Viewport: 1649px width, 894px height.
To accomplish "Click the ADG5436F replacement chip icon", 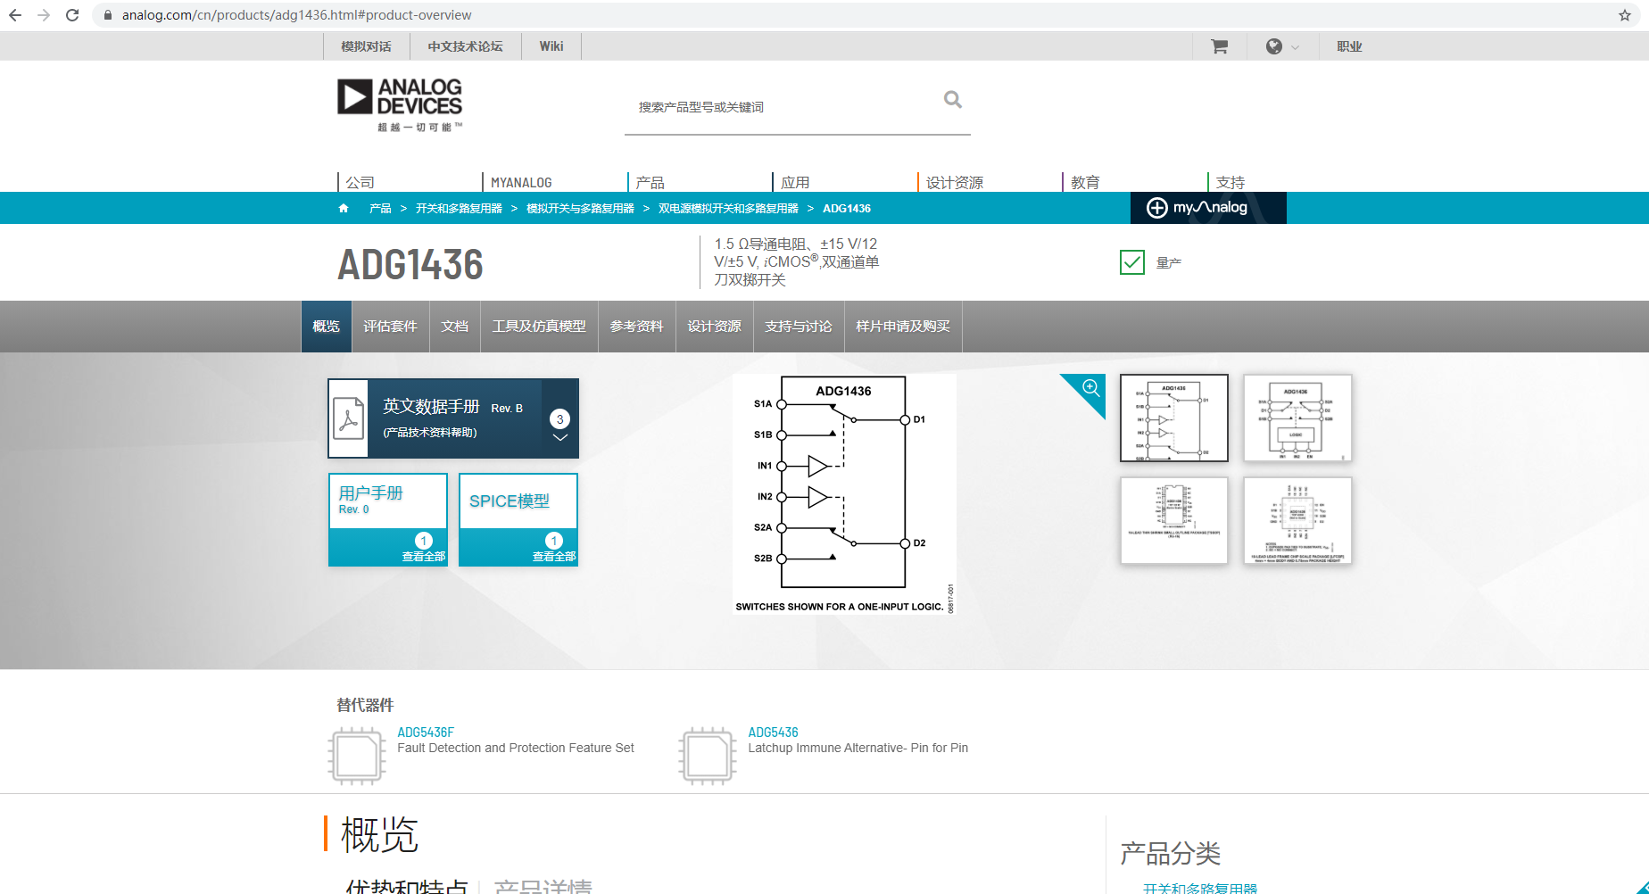I will (356, 754).
